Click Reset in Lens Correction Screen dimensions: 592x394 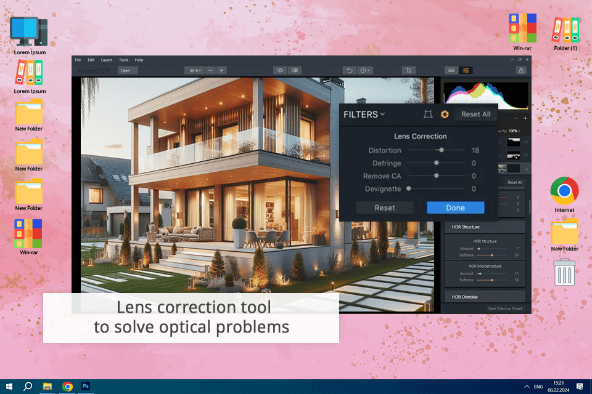point(385,207)
